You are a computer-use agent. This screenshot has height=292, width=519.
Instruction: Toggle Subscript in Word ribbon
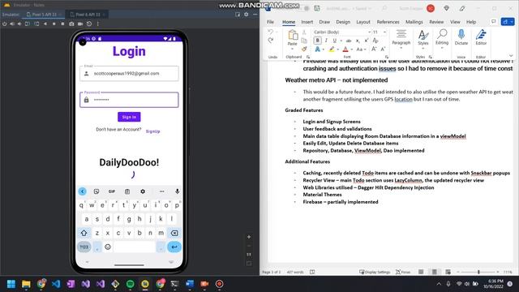coord(358,41)
